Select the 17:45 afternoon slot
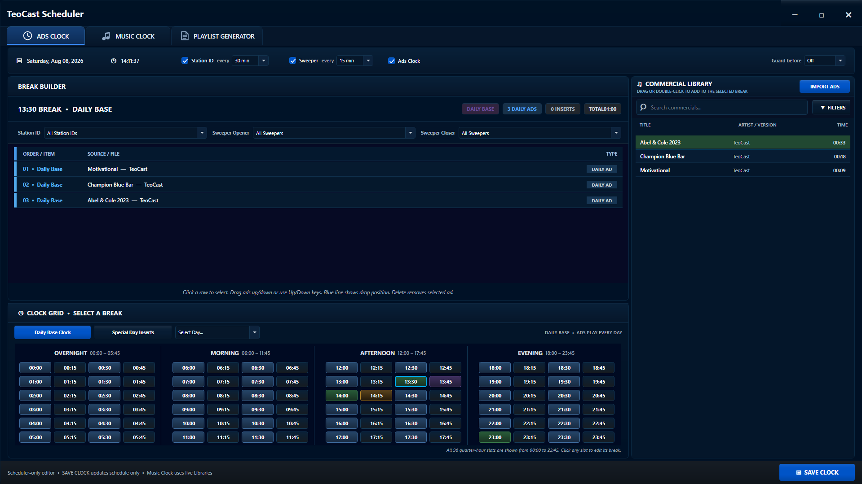862x484 pixels. [x=445, y=437]
